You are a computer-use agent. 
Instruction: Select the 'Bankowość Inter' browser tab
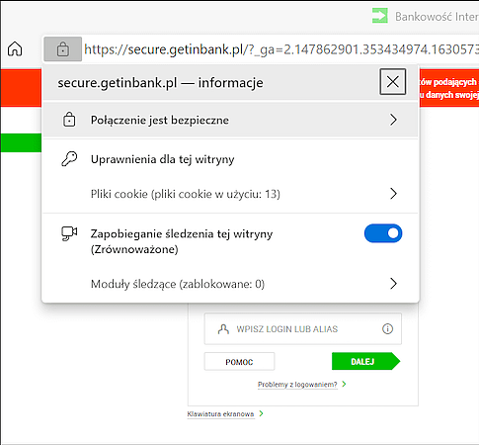pyautogui.click(x=425, y=16)
